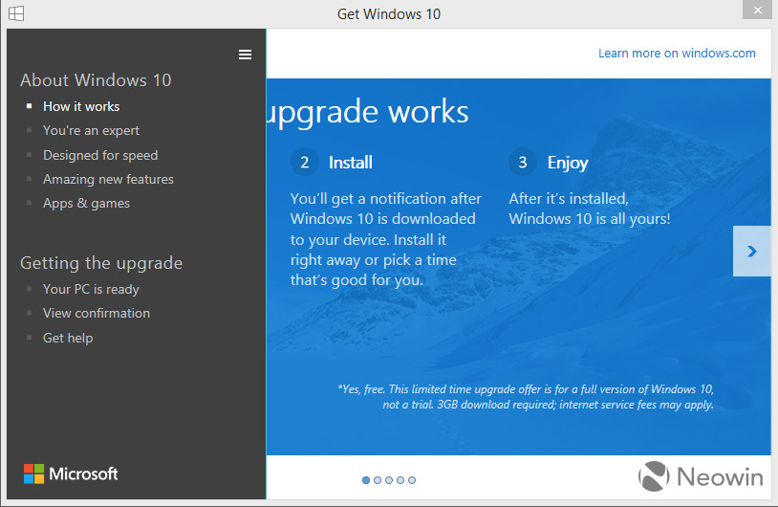The image size is (778, 507).
Task: Open Designed for speed page
Action: (x=100, y=155)
